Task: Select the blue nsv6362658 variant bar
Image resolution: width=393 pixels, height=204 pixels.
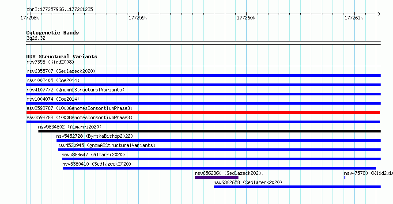Action: coord(297,187)
